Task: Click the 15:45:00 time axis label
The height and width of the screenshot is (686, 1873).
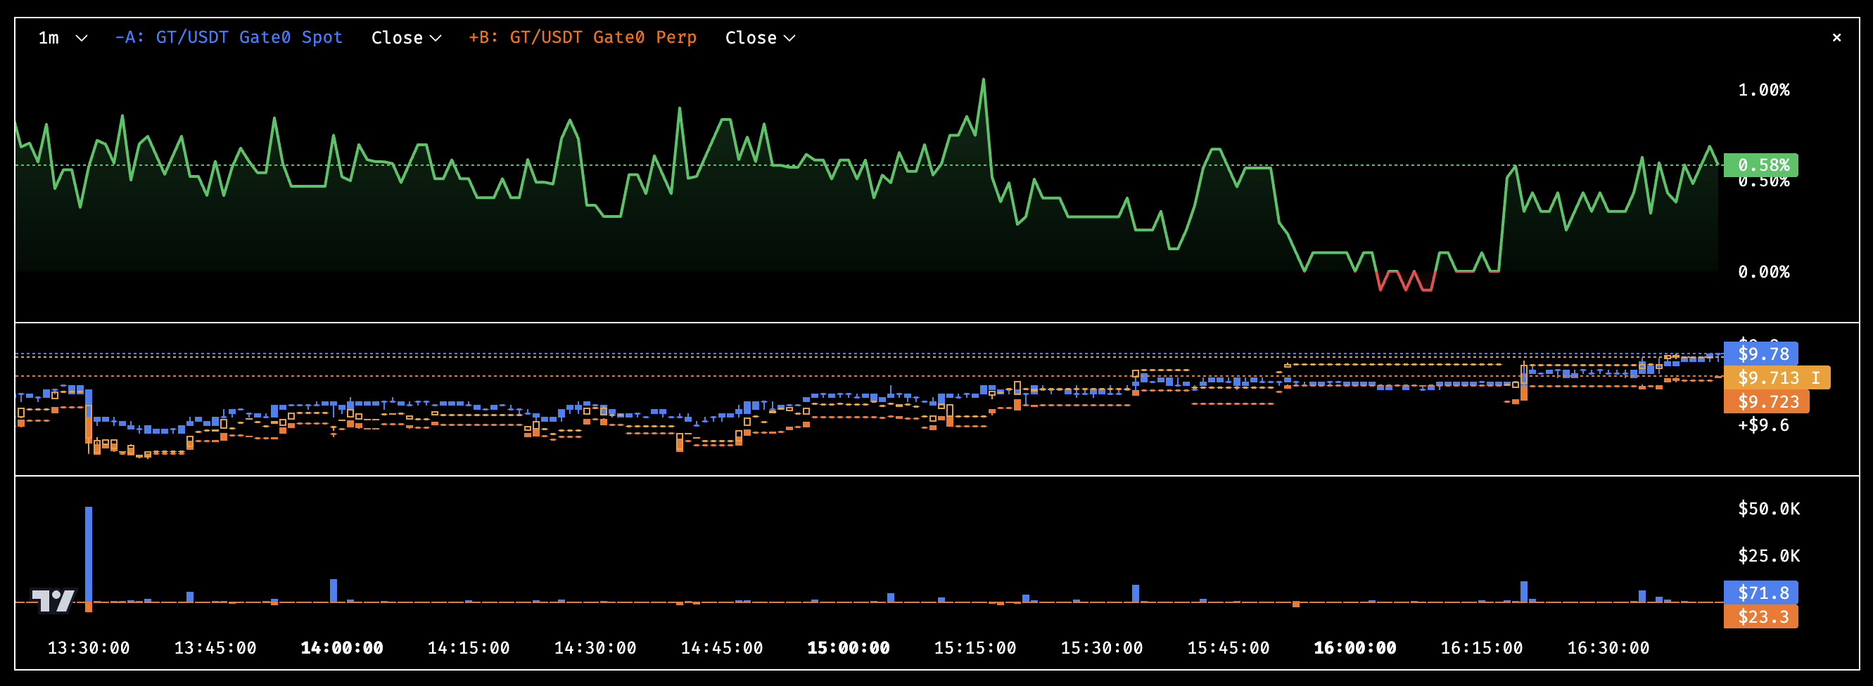Action: click(1228, 648)
